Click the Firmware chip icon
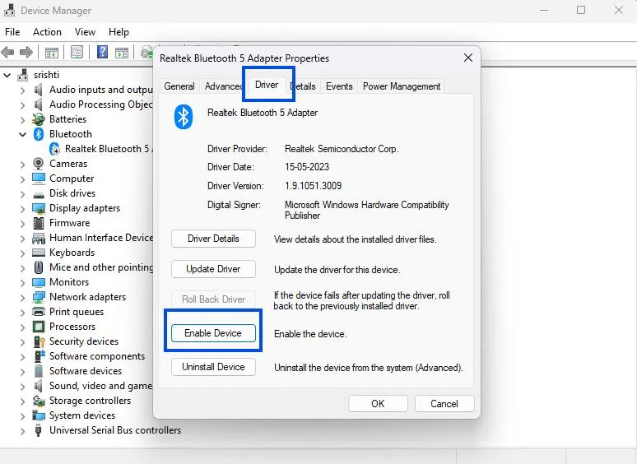637x464 pixels. tap(39, 223)
